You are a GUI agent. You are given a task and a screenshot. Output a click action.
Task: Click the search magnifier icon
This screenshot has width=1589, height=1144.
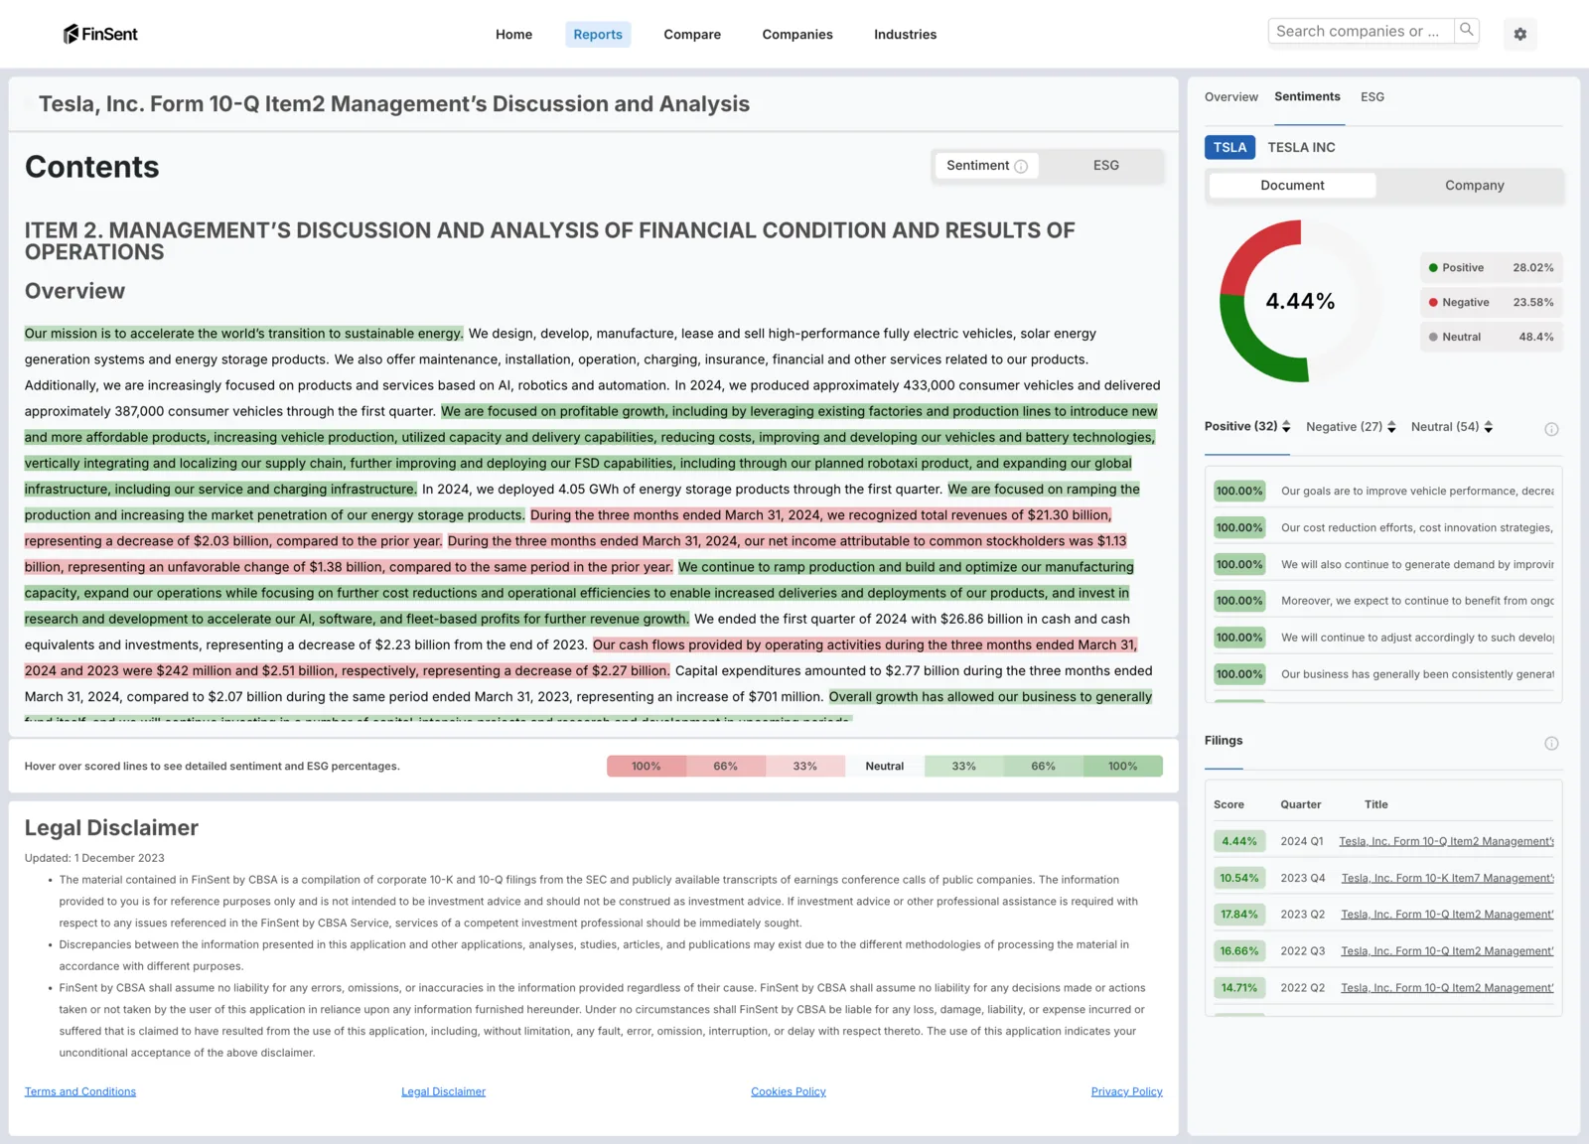point(1467,31)
